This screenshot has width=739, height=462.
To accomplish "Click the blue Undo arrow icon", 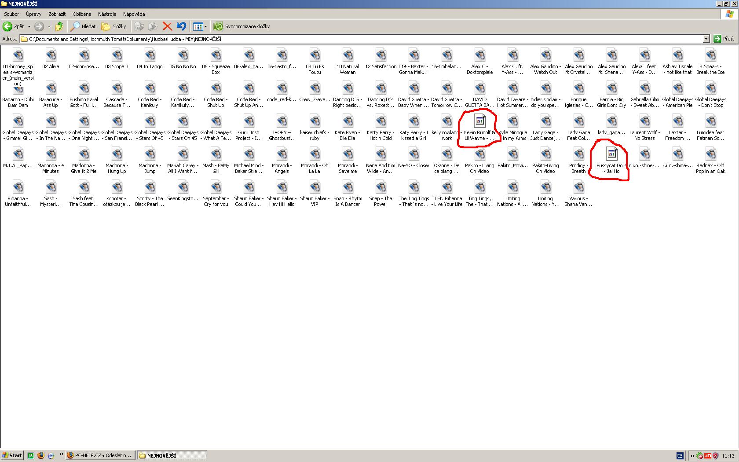I will tap(181, 26).
